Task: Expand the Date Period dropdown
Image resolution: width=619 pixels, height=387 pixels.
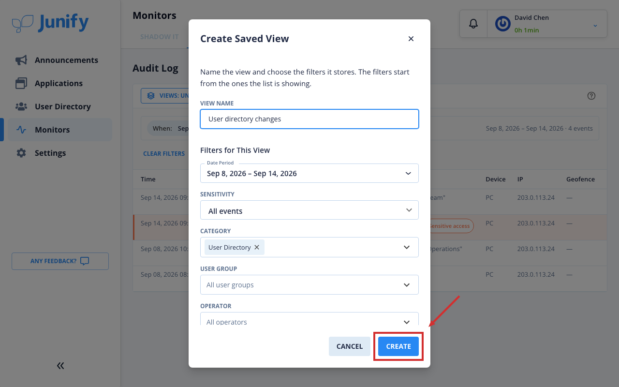Action: [309, 173]
